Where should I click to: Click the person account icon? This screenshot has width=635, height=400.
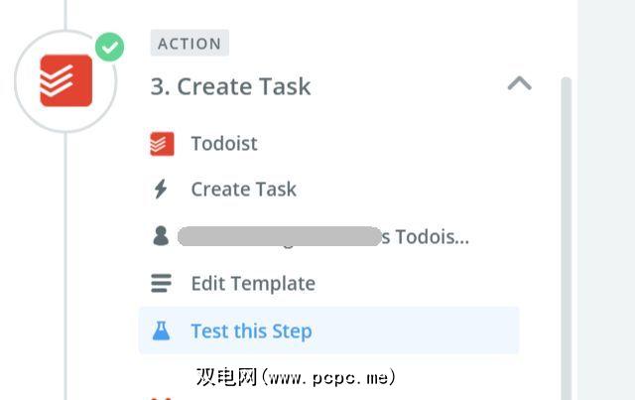pos(161,236)
